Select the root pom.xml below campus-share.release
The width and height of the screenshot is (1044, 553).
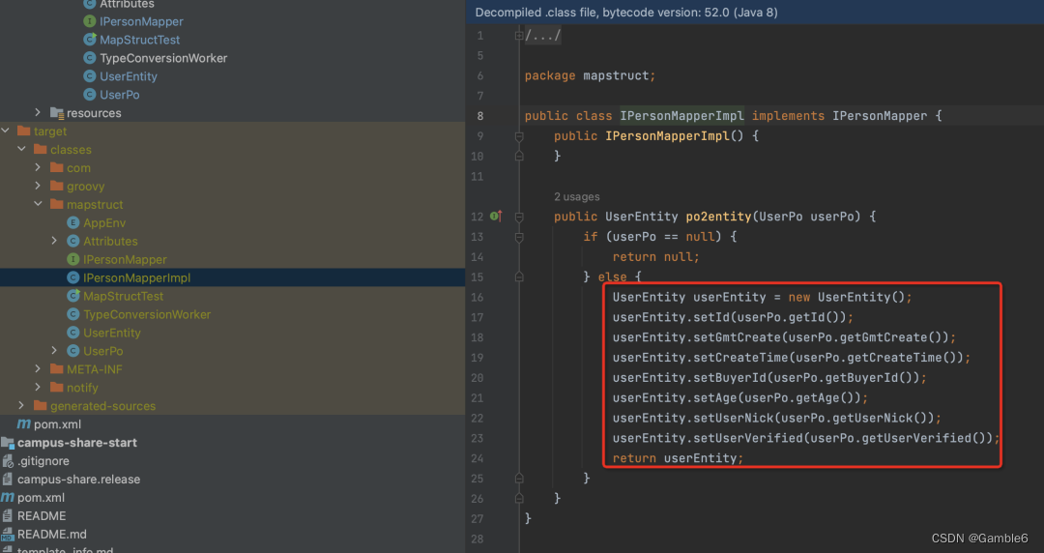coord(41,498)
